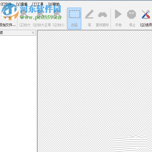Close the left side panel
The height and width of the screenshot is (152, 152).
coord(33,33)
